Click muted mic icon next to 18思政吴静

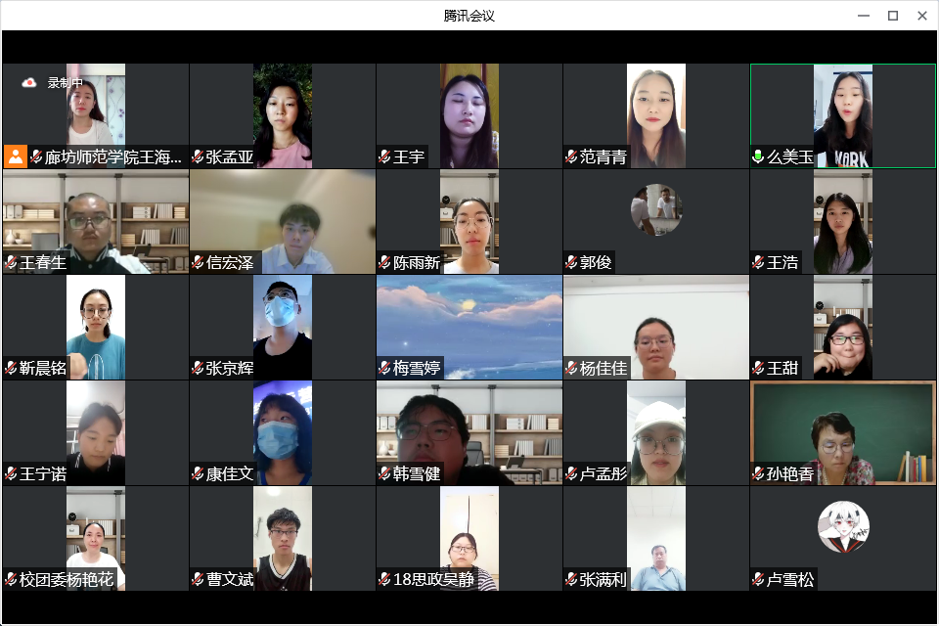pos(384,579)
